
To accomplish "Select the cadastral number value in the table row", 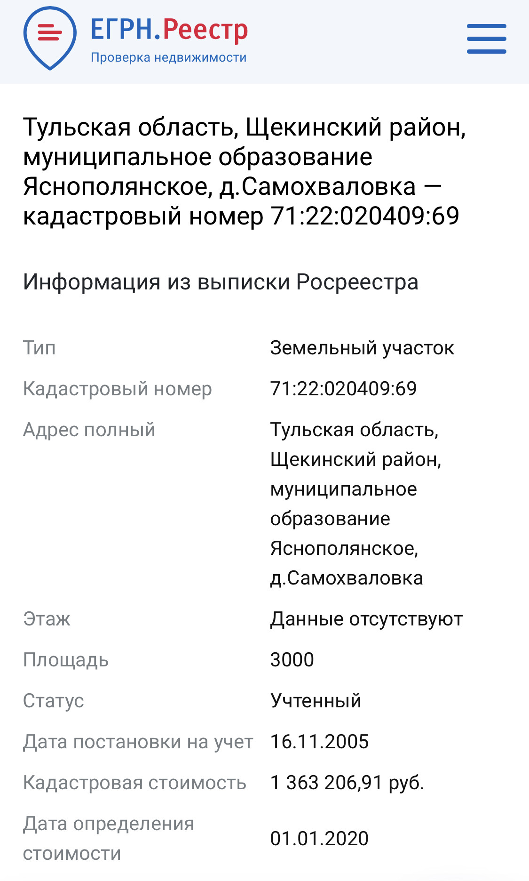I will [343, 389].
